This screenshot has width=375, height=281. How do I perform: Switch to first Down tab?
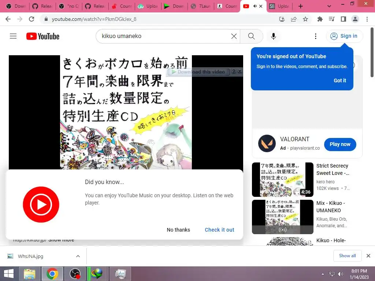(16, 6)
